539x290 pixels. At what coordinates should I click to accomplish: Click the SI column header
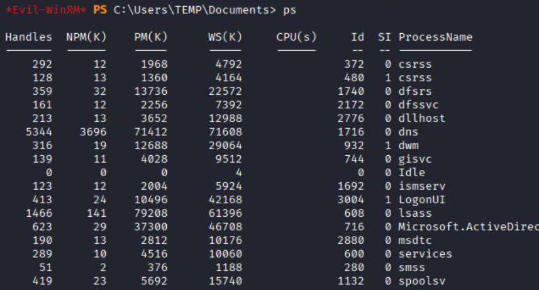384,37
